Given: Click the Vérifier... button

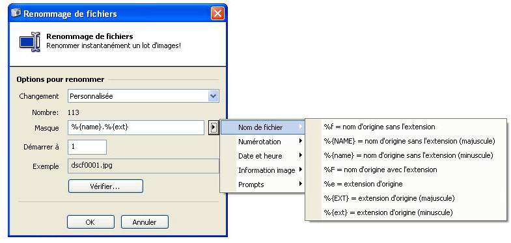Looking at the screenshot, I should (105, 186).
